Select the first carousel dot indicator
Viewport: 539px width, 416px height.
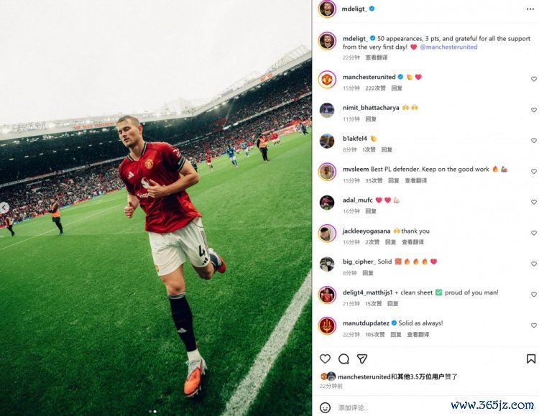[150, 411]
